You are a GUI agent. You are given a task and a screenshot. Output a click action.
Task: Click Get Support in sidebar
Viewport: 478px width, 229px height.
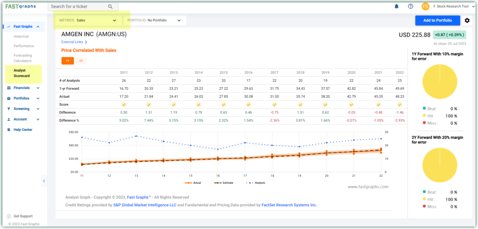23,216
